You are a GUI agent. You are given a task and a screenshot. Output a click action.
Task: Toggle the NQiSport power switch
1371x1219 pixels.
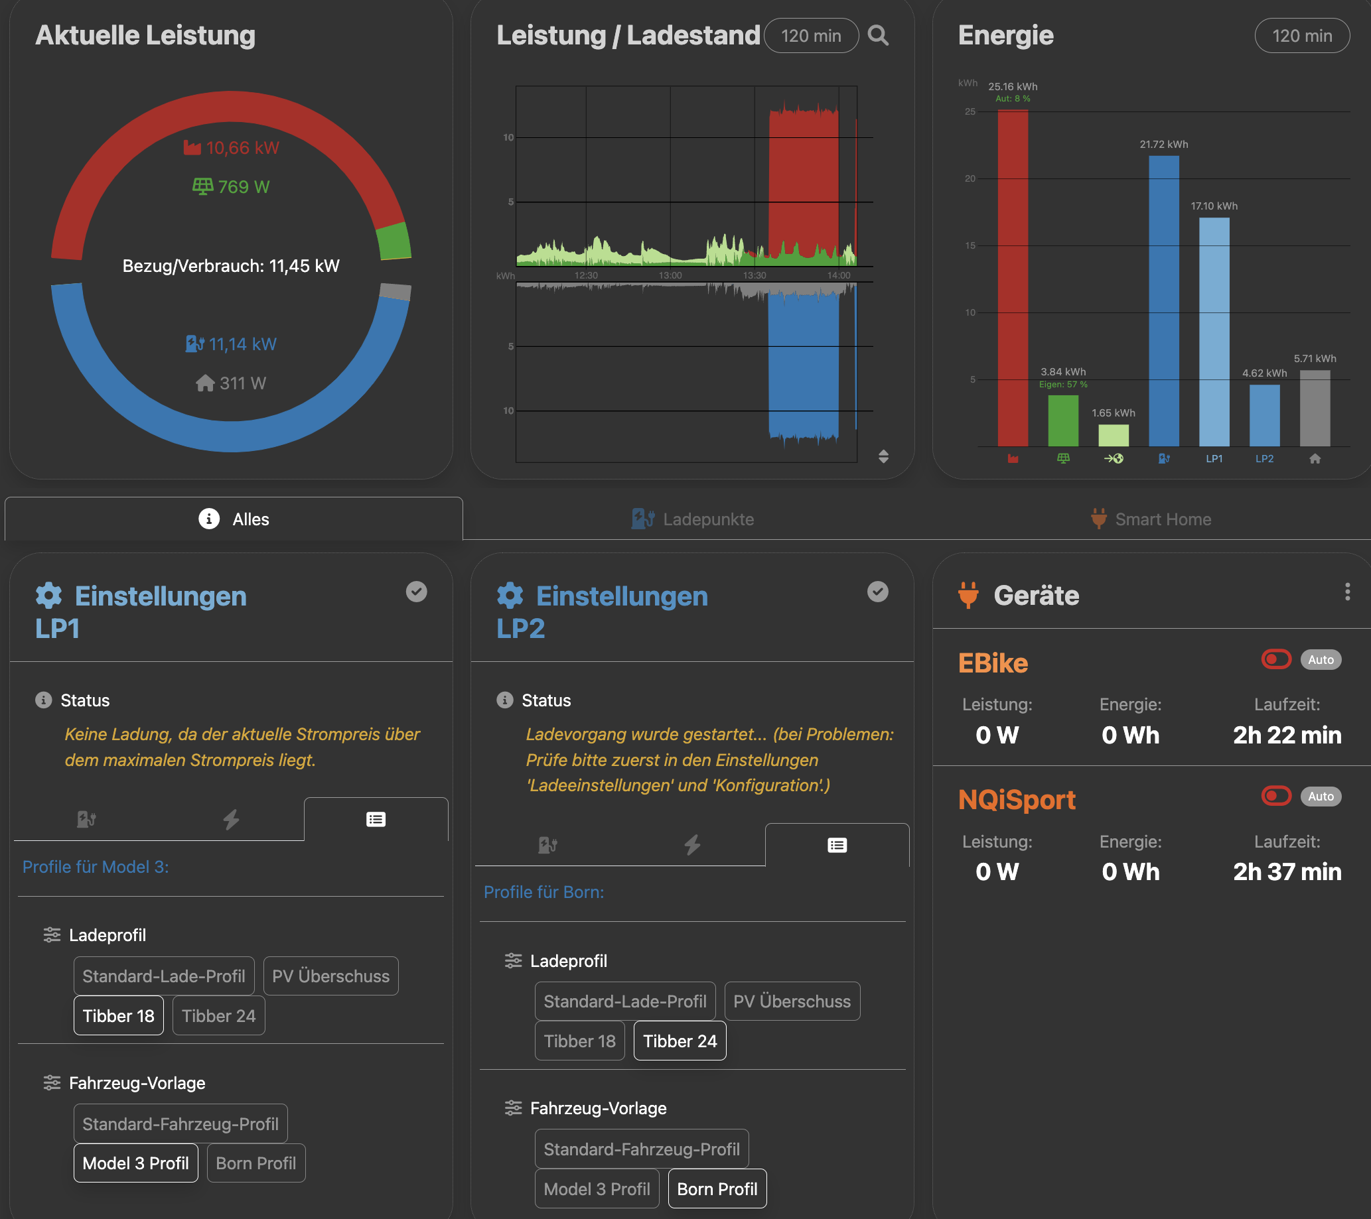click(x=1275, y=796)
